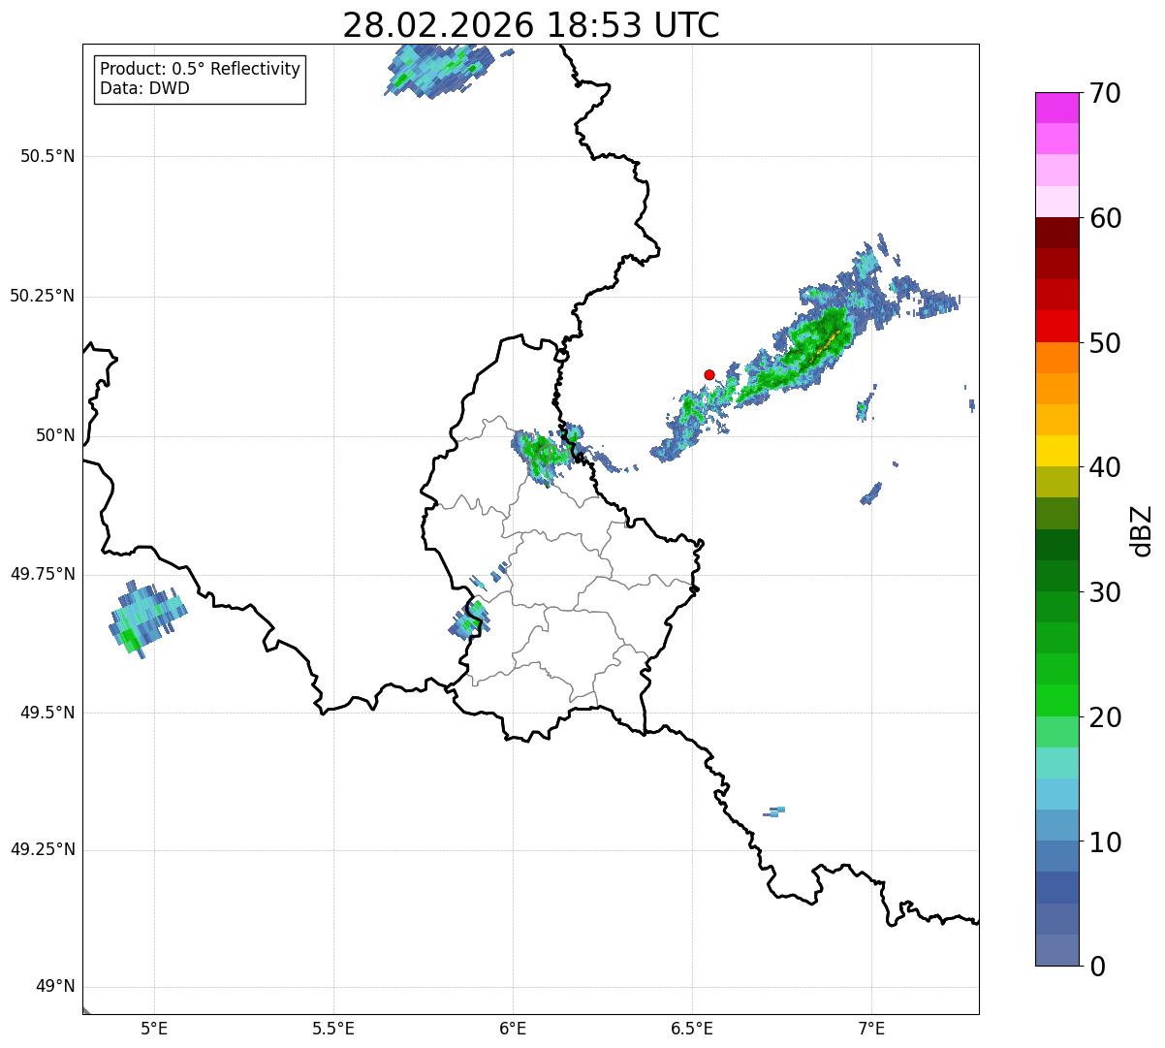
Task: Click the colorbar tick label 30
Action: (1104, 592)
